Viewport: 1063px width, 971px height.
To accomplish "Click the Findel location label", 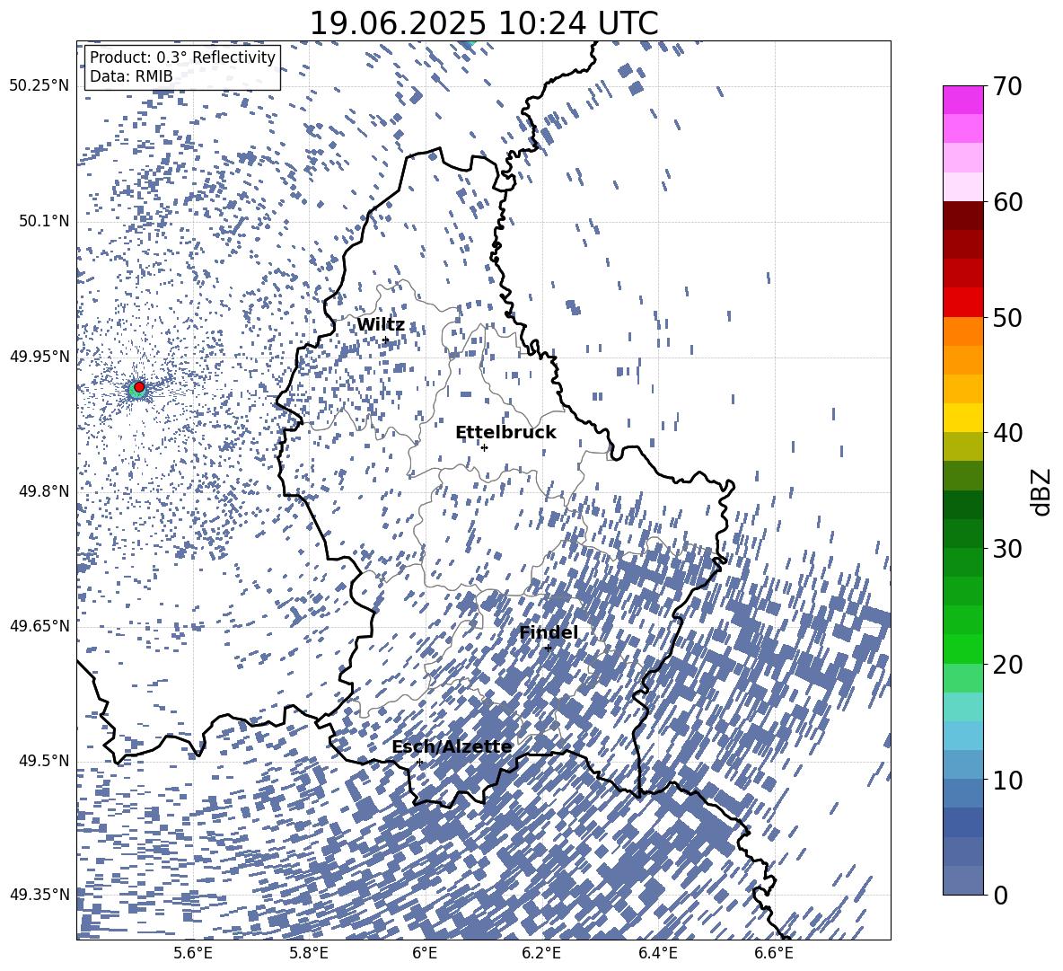I will tap(549, 632).
